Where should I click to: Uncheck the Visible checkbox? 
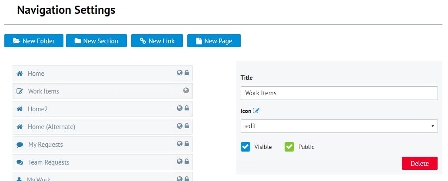coord(246,147)
